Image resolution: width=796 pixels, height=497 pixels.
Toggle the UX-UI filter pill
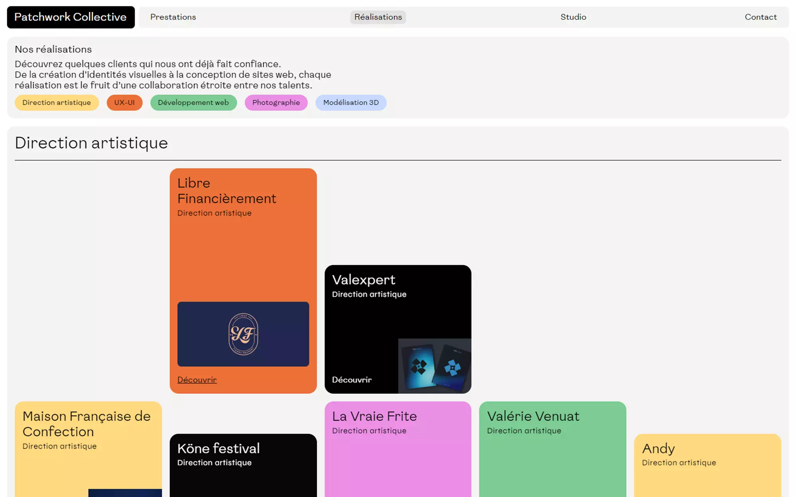tap(124, 103)
